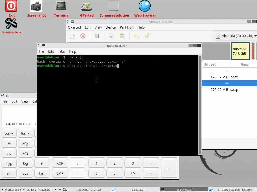Click the ln button
257x192 pixels.
tap(42, 163)
